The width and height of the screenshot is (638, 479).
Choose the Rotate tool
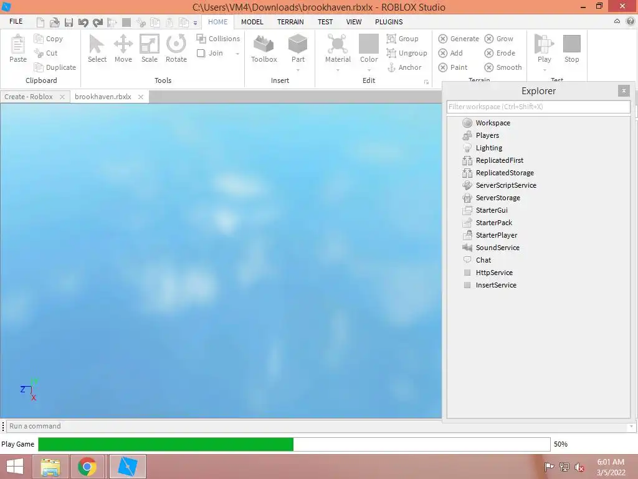176,48
